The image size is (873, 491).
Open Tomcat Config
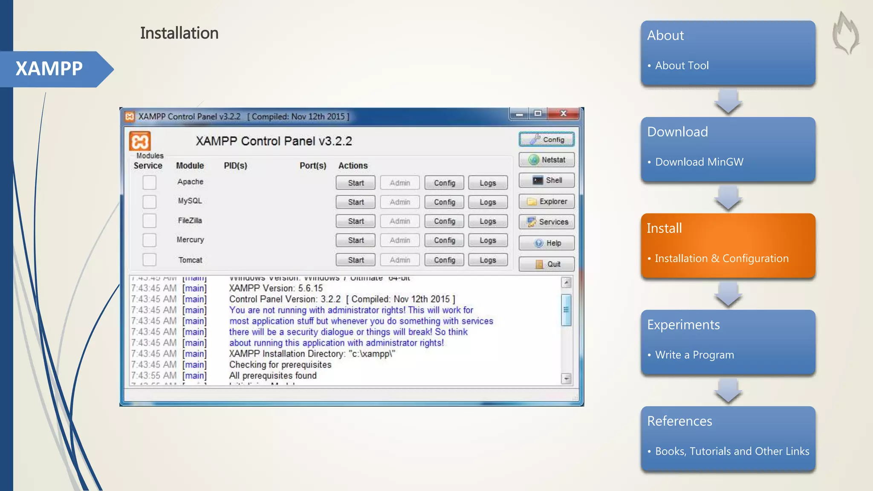444,260
